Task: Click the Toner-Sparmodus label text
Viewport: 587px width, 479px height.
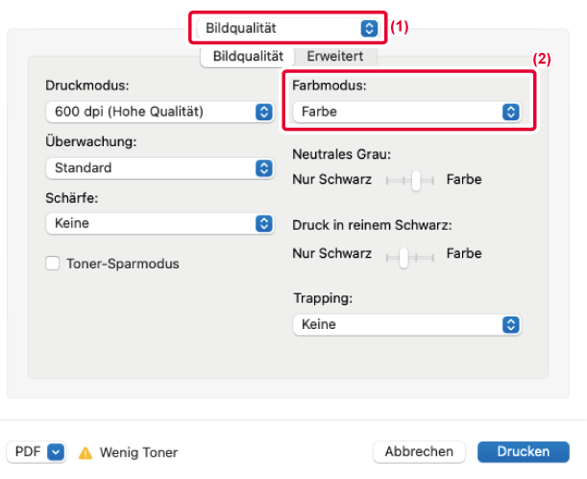Action: [123, 264]
